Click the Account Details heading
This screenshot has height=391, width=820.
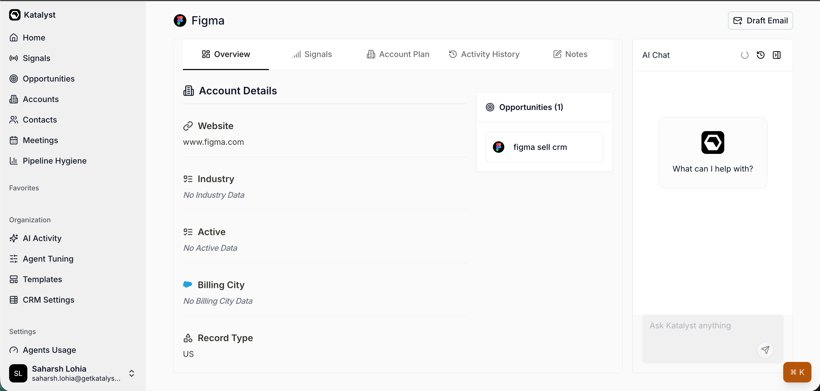point(238,90)
